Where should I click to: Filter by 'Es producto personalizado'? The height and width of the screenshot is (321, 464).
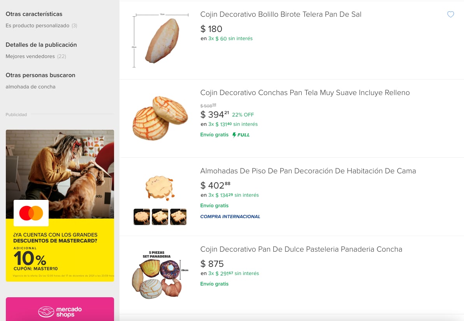point(37,26)
